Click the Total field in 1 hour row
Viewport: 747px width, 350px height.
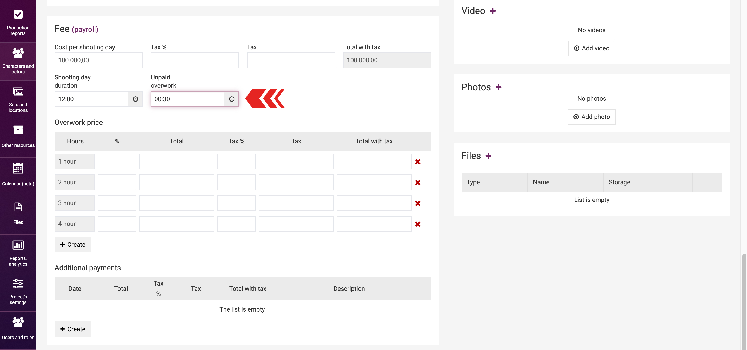176,161
